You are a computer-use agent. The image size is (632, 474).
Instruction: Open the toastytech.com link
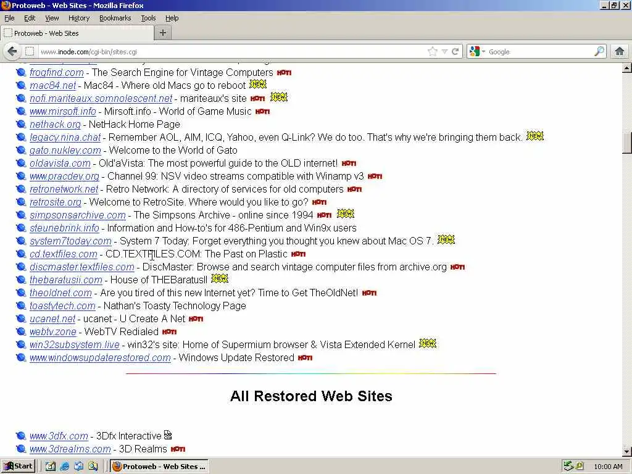62,306
